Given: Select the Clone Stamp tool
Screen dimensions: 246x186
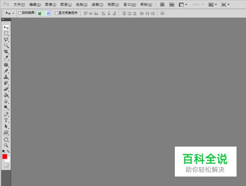Looking at the screenshot, I should click(6, 77).
